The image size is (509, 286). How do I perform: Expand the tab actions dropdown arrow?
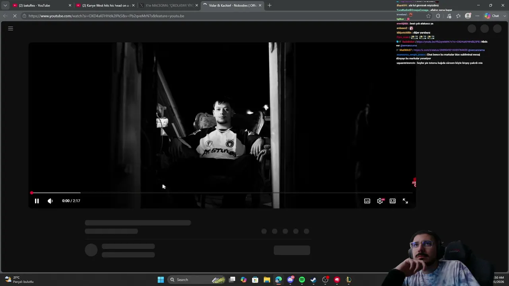(5, 6)
